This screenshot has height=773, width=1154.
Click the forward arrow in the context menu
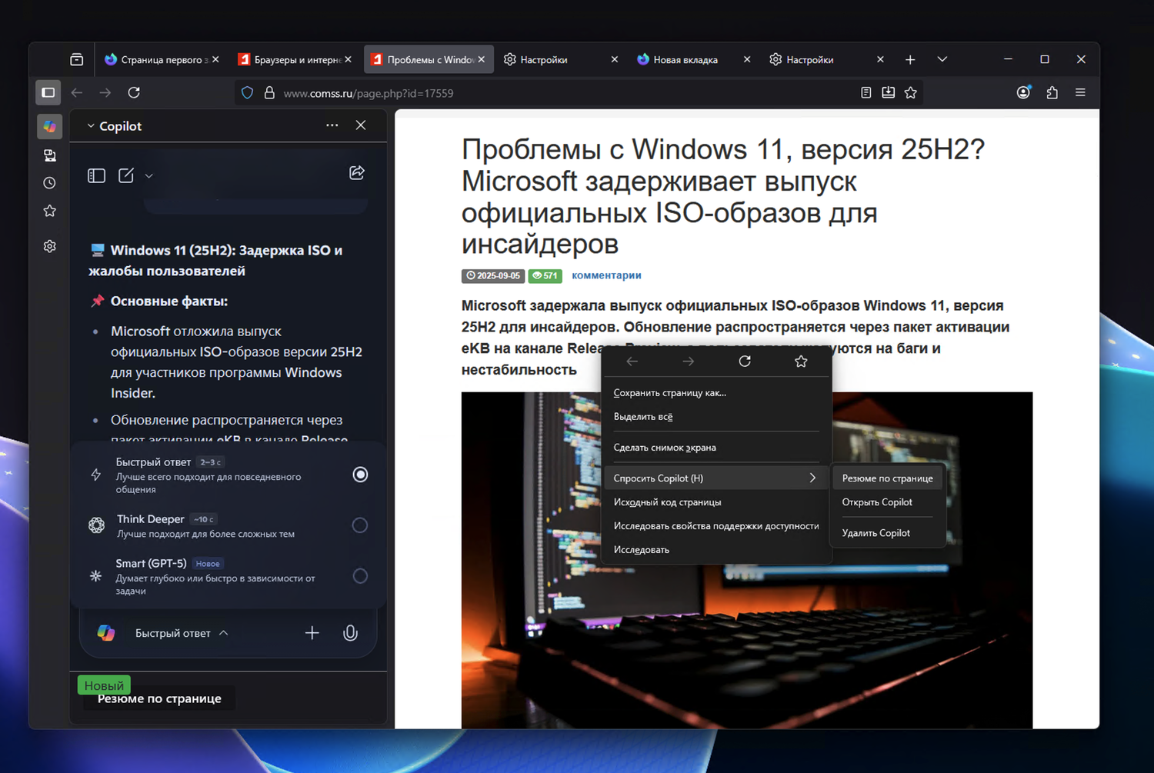point(689,362)
